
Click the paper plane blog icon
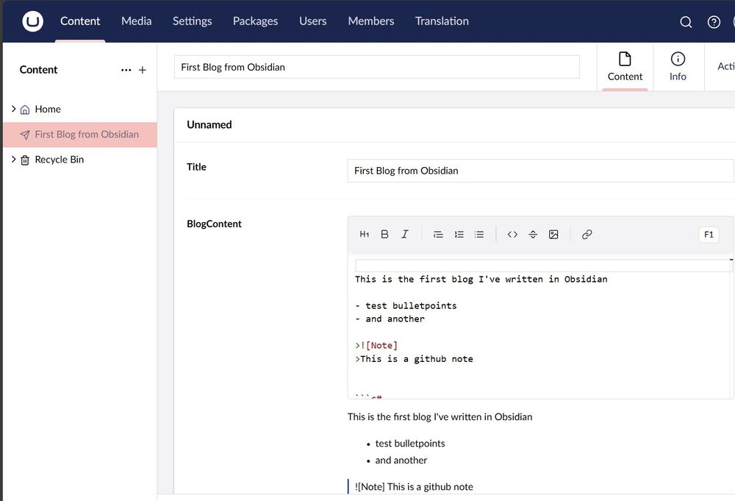[25, 135]
